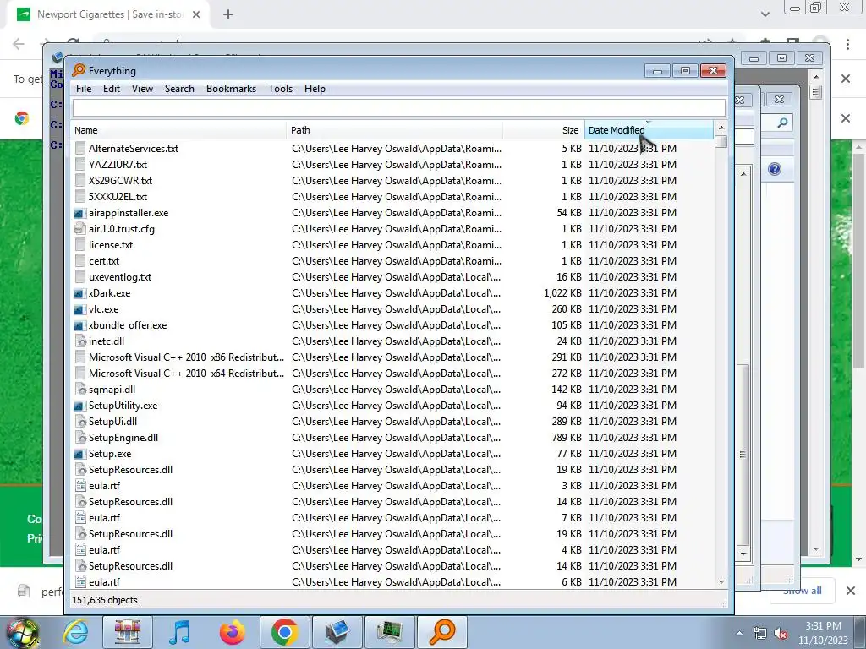Screen dimensions: 866x649
Task: Select the SetupUtility.exe file icon
Action: click(x=80, y=406)
